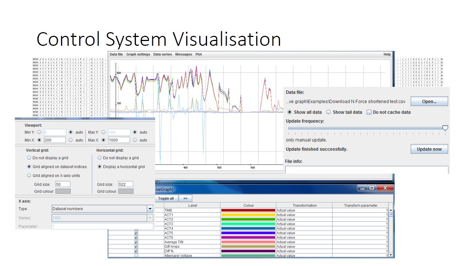Click the X axis Parameter field

tap(102, 226)
